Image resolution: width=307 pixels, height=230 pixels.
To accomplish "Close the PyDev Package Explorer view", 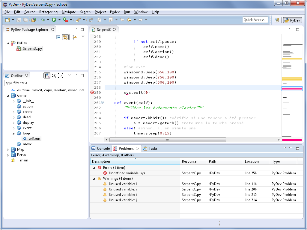I will [x=52, y=30].
